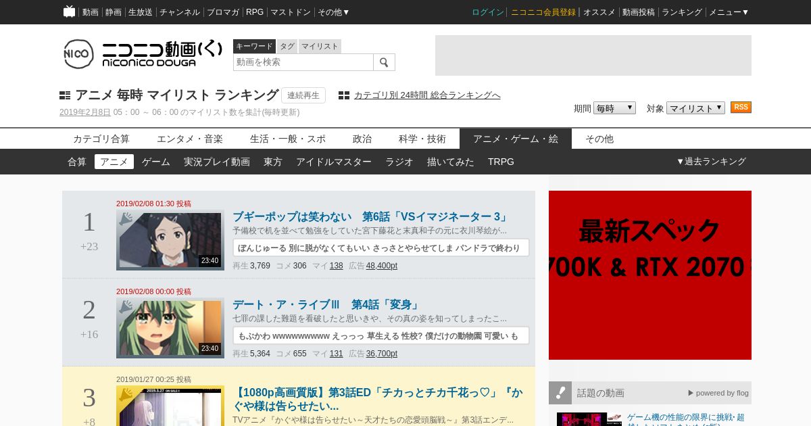
Task: Switch to その他 category tab
Action: (599, 139)
